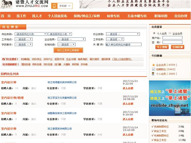Click the 掌上诸暨 mobile.zhuji.net banner
The height and width of the screenshot is (143, 191).
(170, 98)
